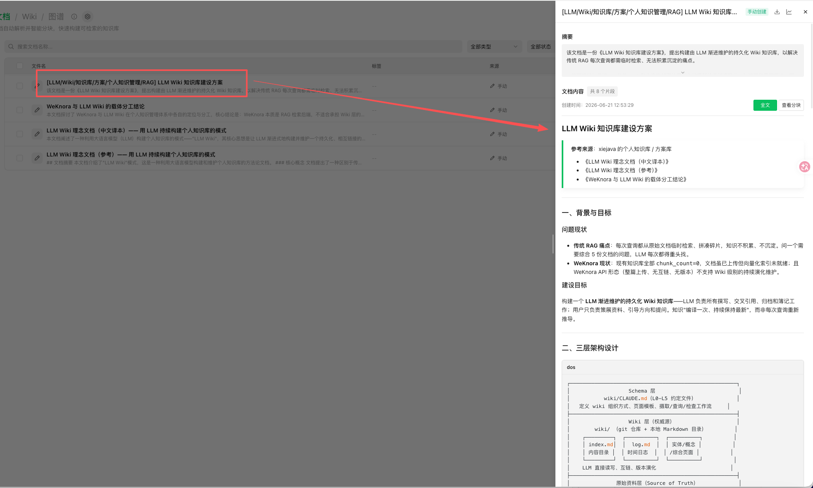813x488 pixels.
Task: Open the statistics chart icon in the drawer header
Action: (789, 12)
